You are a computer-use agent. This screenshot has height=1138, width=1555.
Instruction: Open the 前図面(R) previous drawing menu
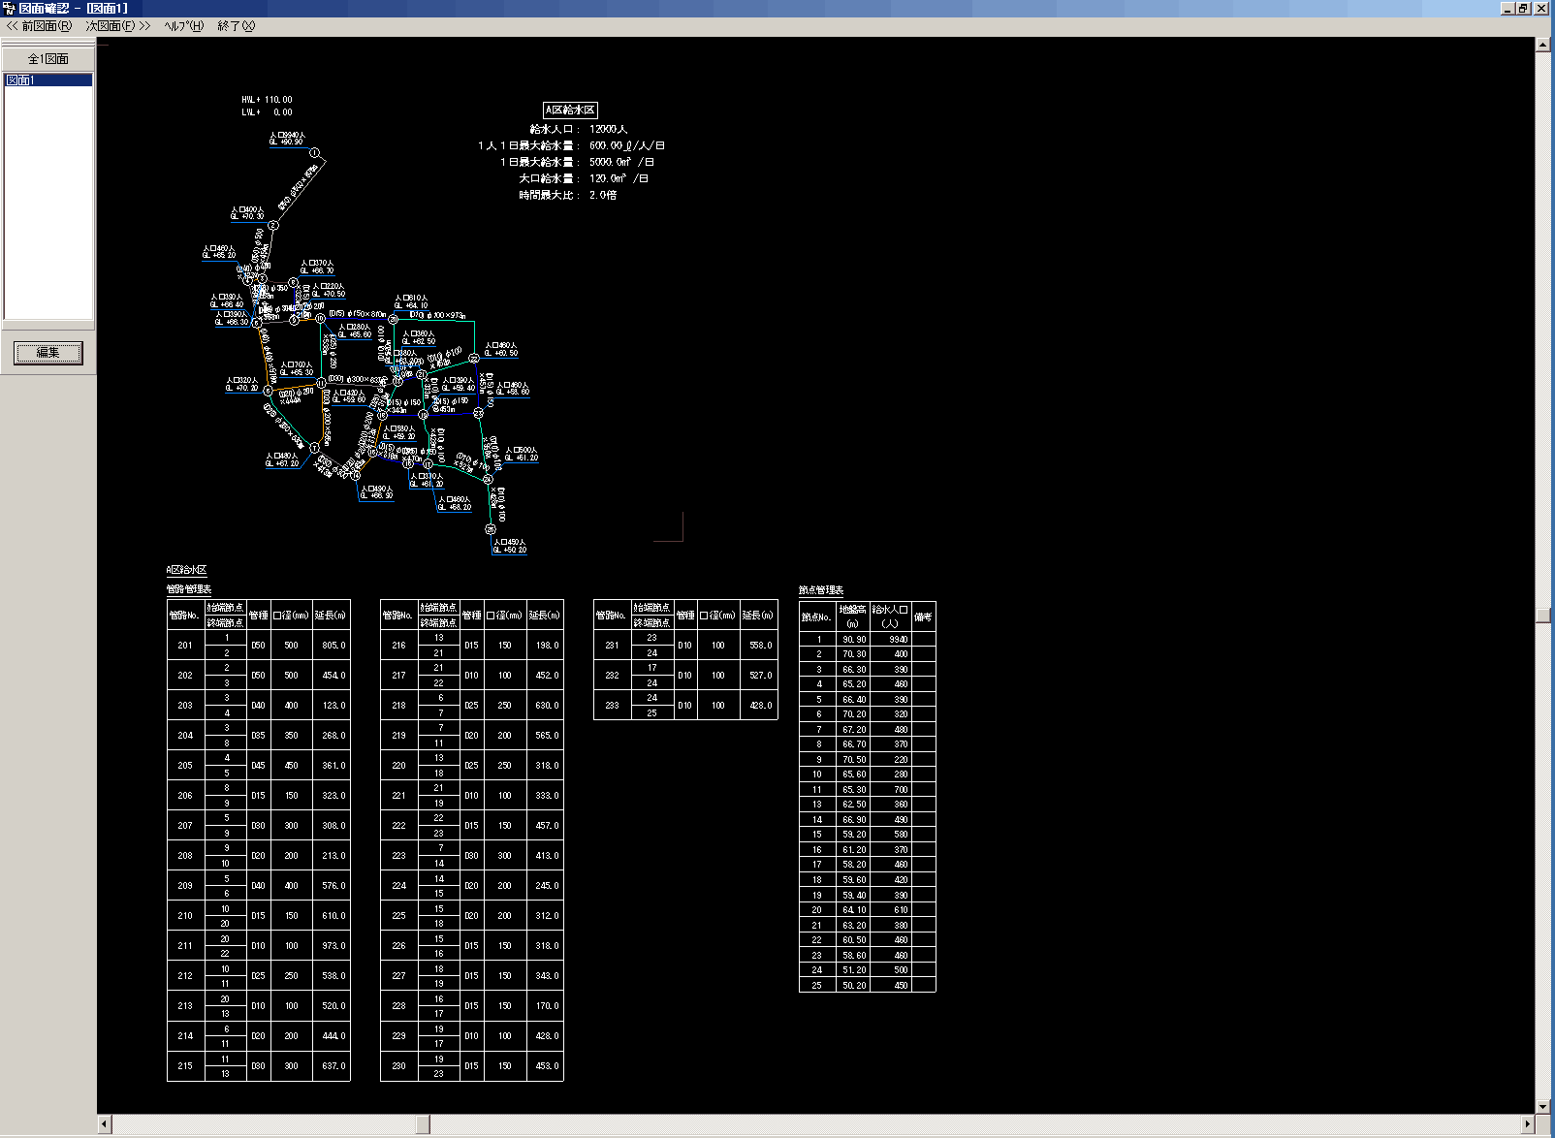(x=40, y=26)
